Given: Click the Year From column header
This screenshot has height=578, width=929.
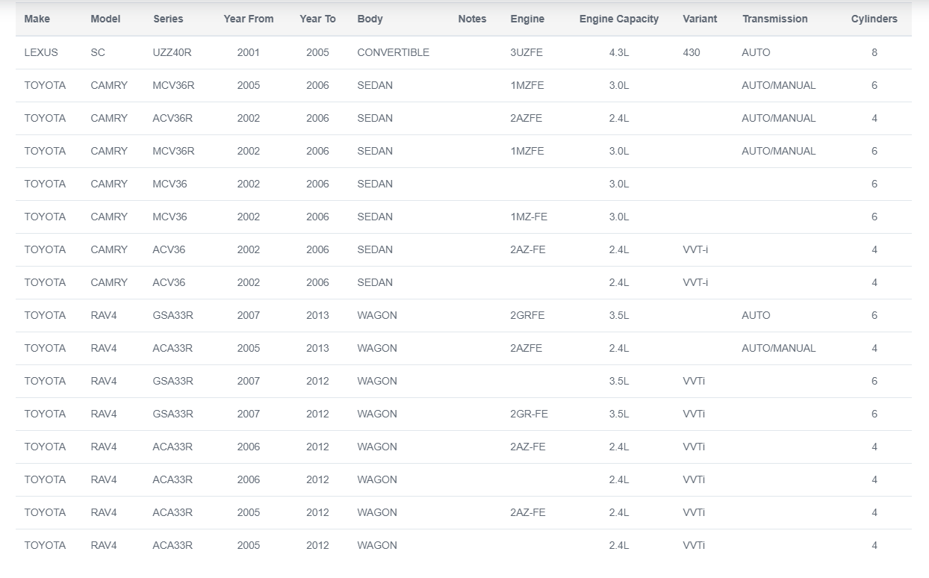Looking at the screenshot, I should pos(249,19).
